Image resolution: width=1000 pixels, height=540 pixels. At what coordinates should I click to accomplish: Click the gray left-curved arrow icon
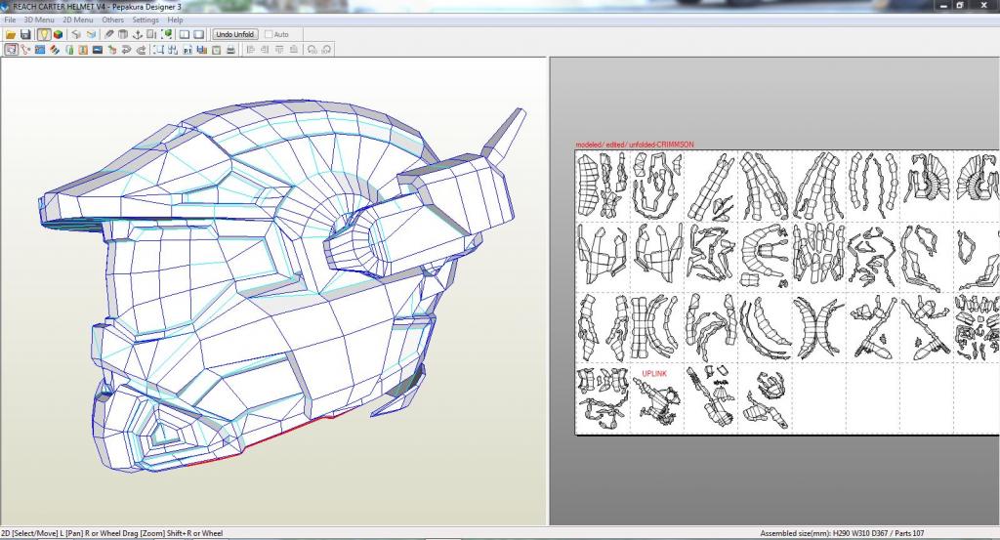[126, 49]
